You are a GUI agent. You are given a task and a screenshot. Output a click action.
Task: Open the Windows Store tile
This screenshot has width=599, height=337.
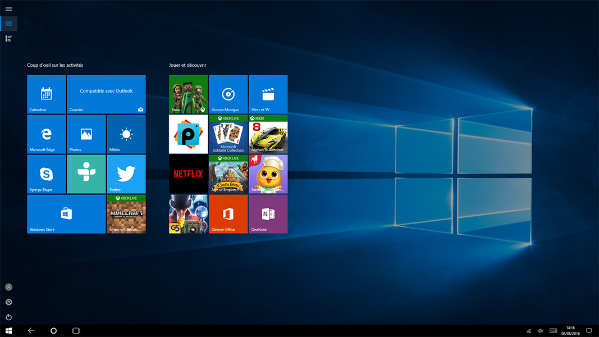tap(66, 214)
